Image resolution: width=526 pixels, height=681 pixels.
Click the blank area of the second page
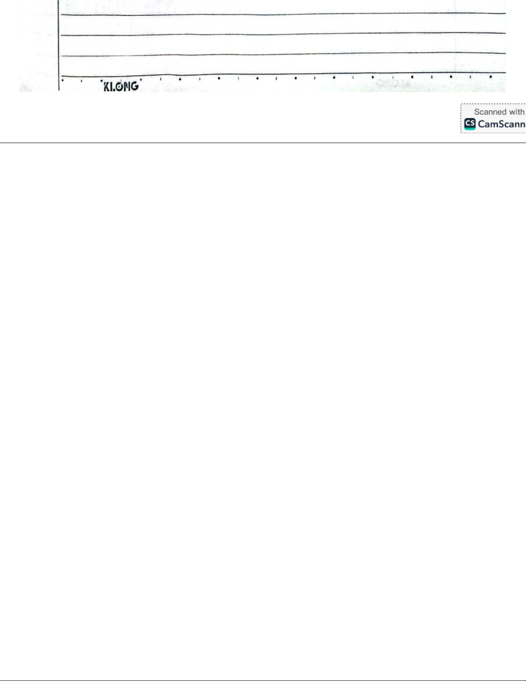[x=263, y=387]
